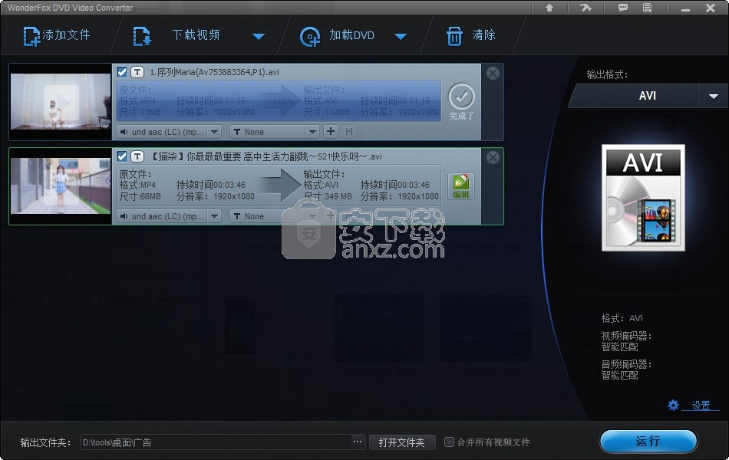Click the 猫柒 video thumbnail

point(61,186)
